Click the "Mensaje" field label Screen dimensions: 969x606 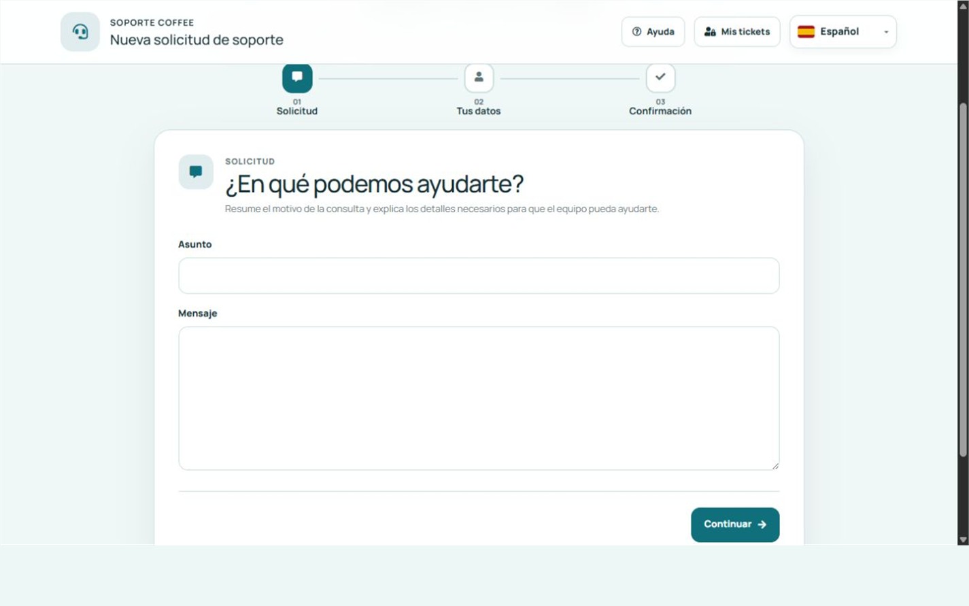[x=198, y=313]
